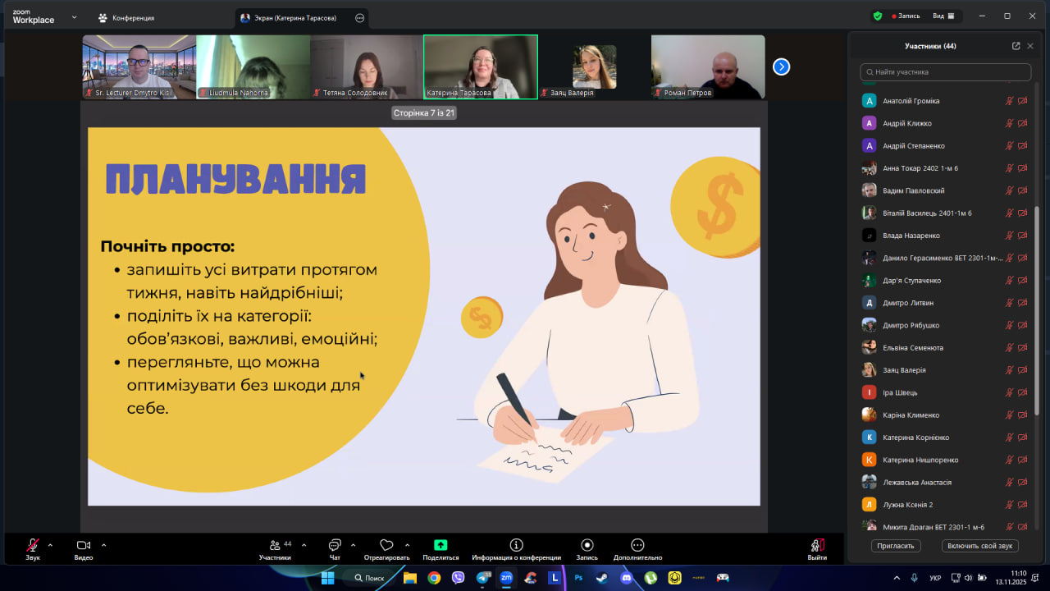Type in the Найти участника search field
1050x591 pixels.
947,72
